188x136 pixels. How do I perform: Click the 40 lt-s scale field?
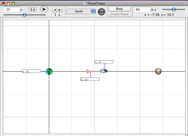(141, 9)
